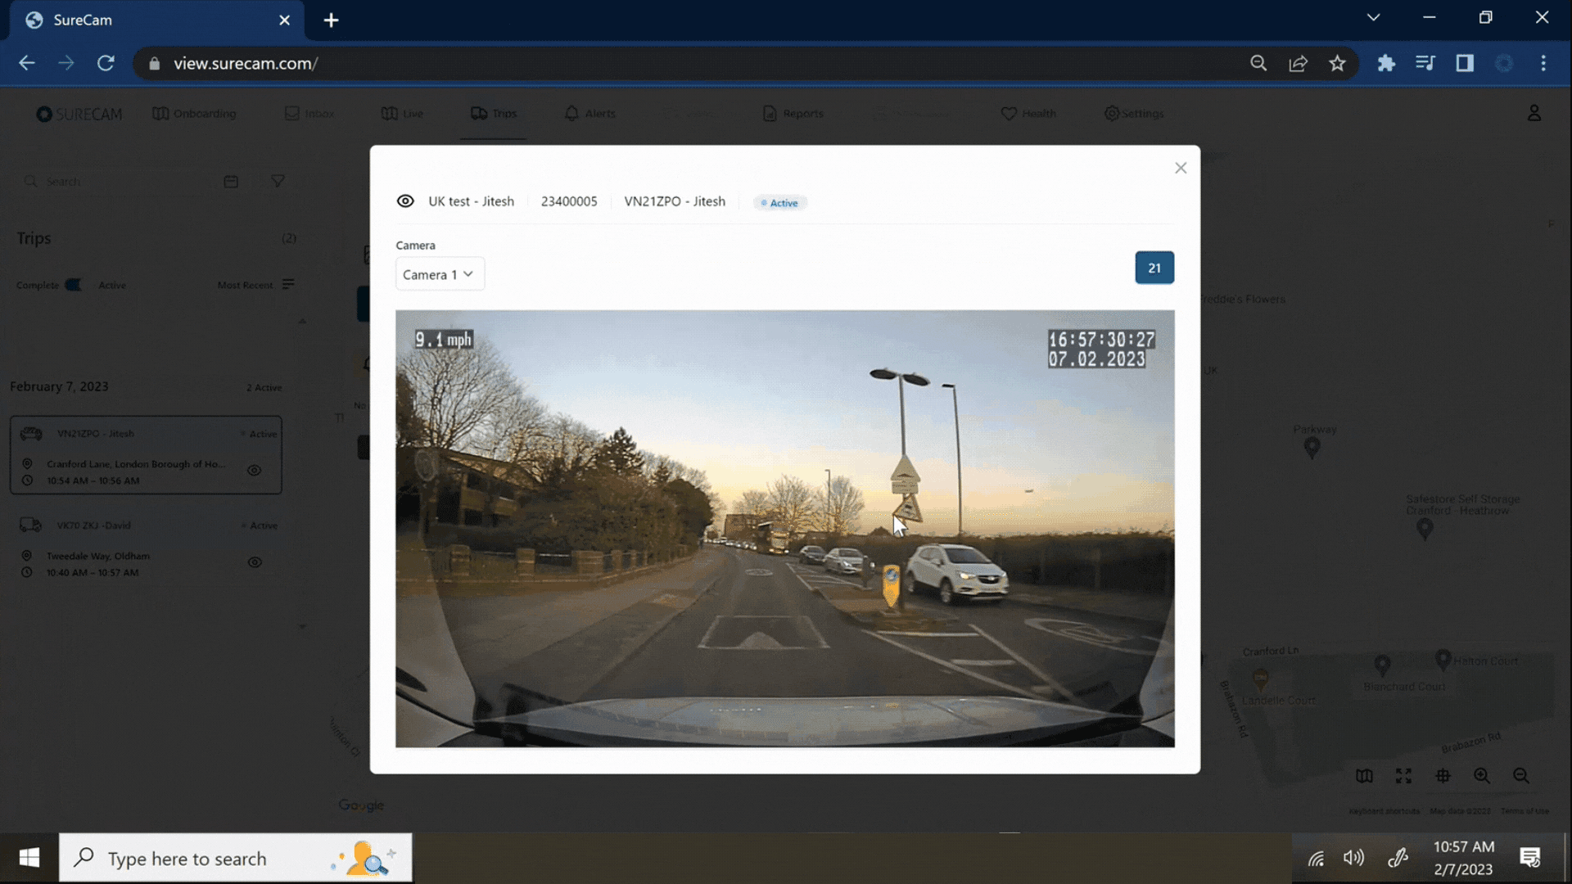The height and width of the screenshot is (884, 1572).
Task: Open the Live view
Action: tap(401, 114)
